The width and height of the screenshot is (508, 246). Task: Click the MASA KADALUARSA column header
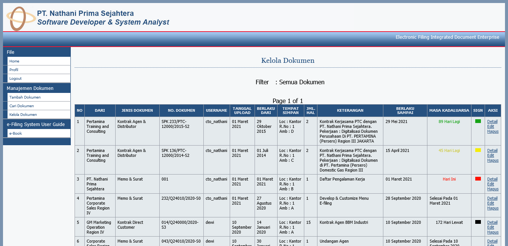click(x=449, y=111)
